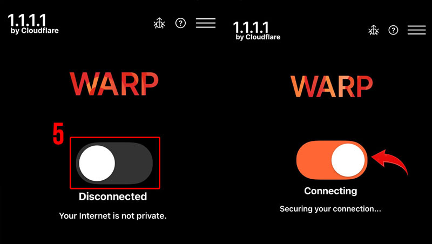Image resolution: width=432 pixels, height=244 pixels.
Task: Click the 1.1.1.1 by Cloudflare logo on left
Action: point(33,24)
